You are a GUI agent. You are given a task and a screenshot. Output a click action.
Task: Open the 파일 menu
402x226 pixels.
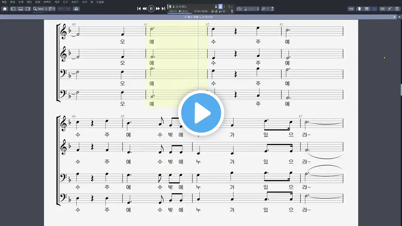pos(4,2)
